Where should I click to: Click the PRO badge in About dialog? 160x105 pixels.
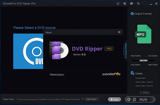[109, 49]
